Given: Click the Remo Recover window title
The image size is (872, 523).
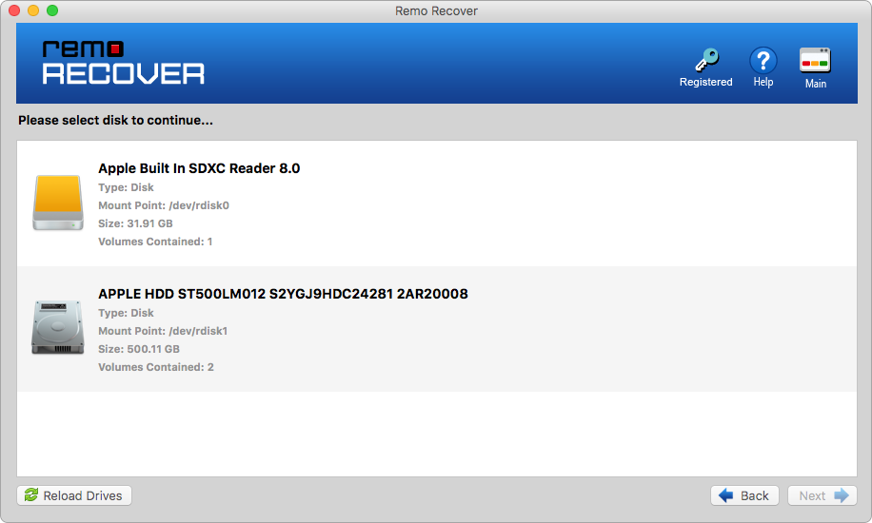Looking at the screenshot, I should 437,11.
